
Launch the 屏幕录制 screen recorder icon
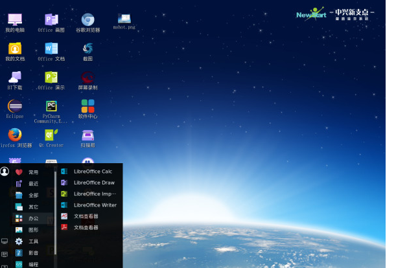tap(88, 80)
